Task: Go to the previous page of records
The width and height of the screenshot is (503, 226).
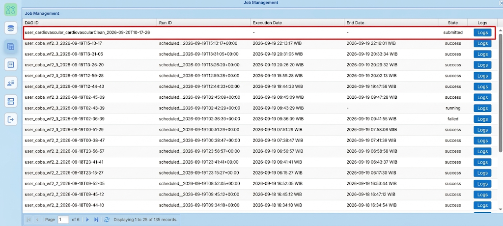Action: (37, 220)
